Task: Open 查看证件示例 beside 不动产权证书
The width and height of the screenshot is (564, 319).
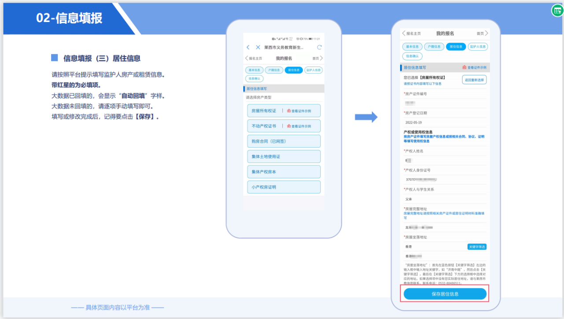Action: point(299,126)
